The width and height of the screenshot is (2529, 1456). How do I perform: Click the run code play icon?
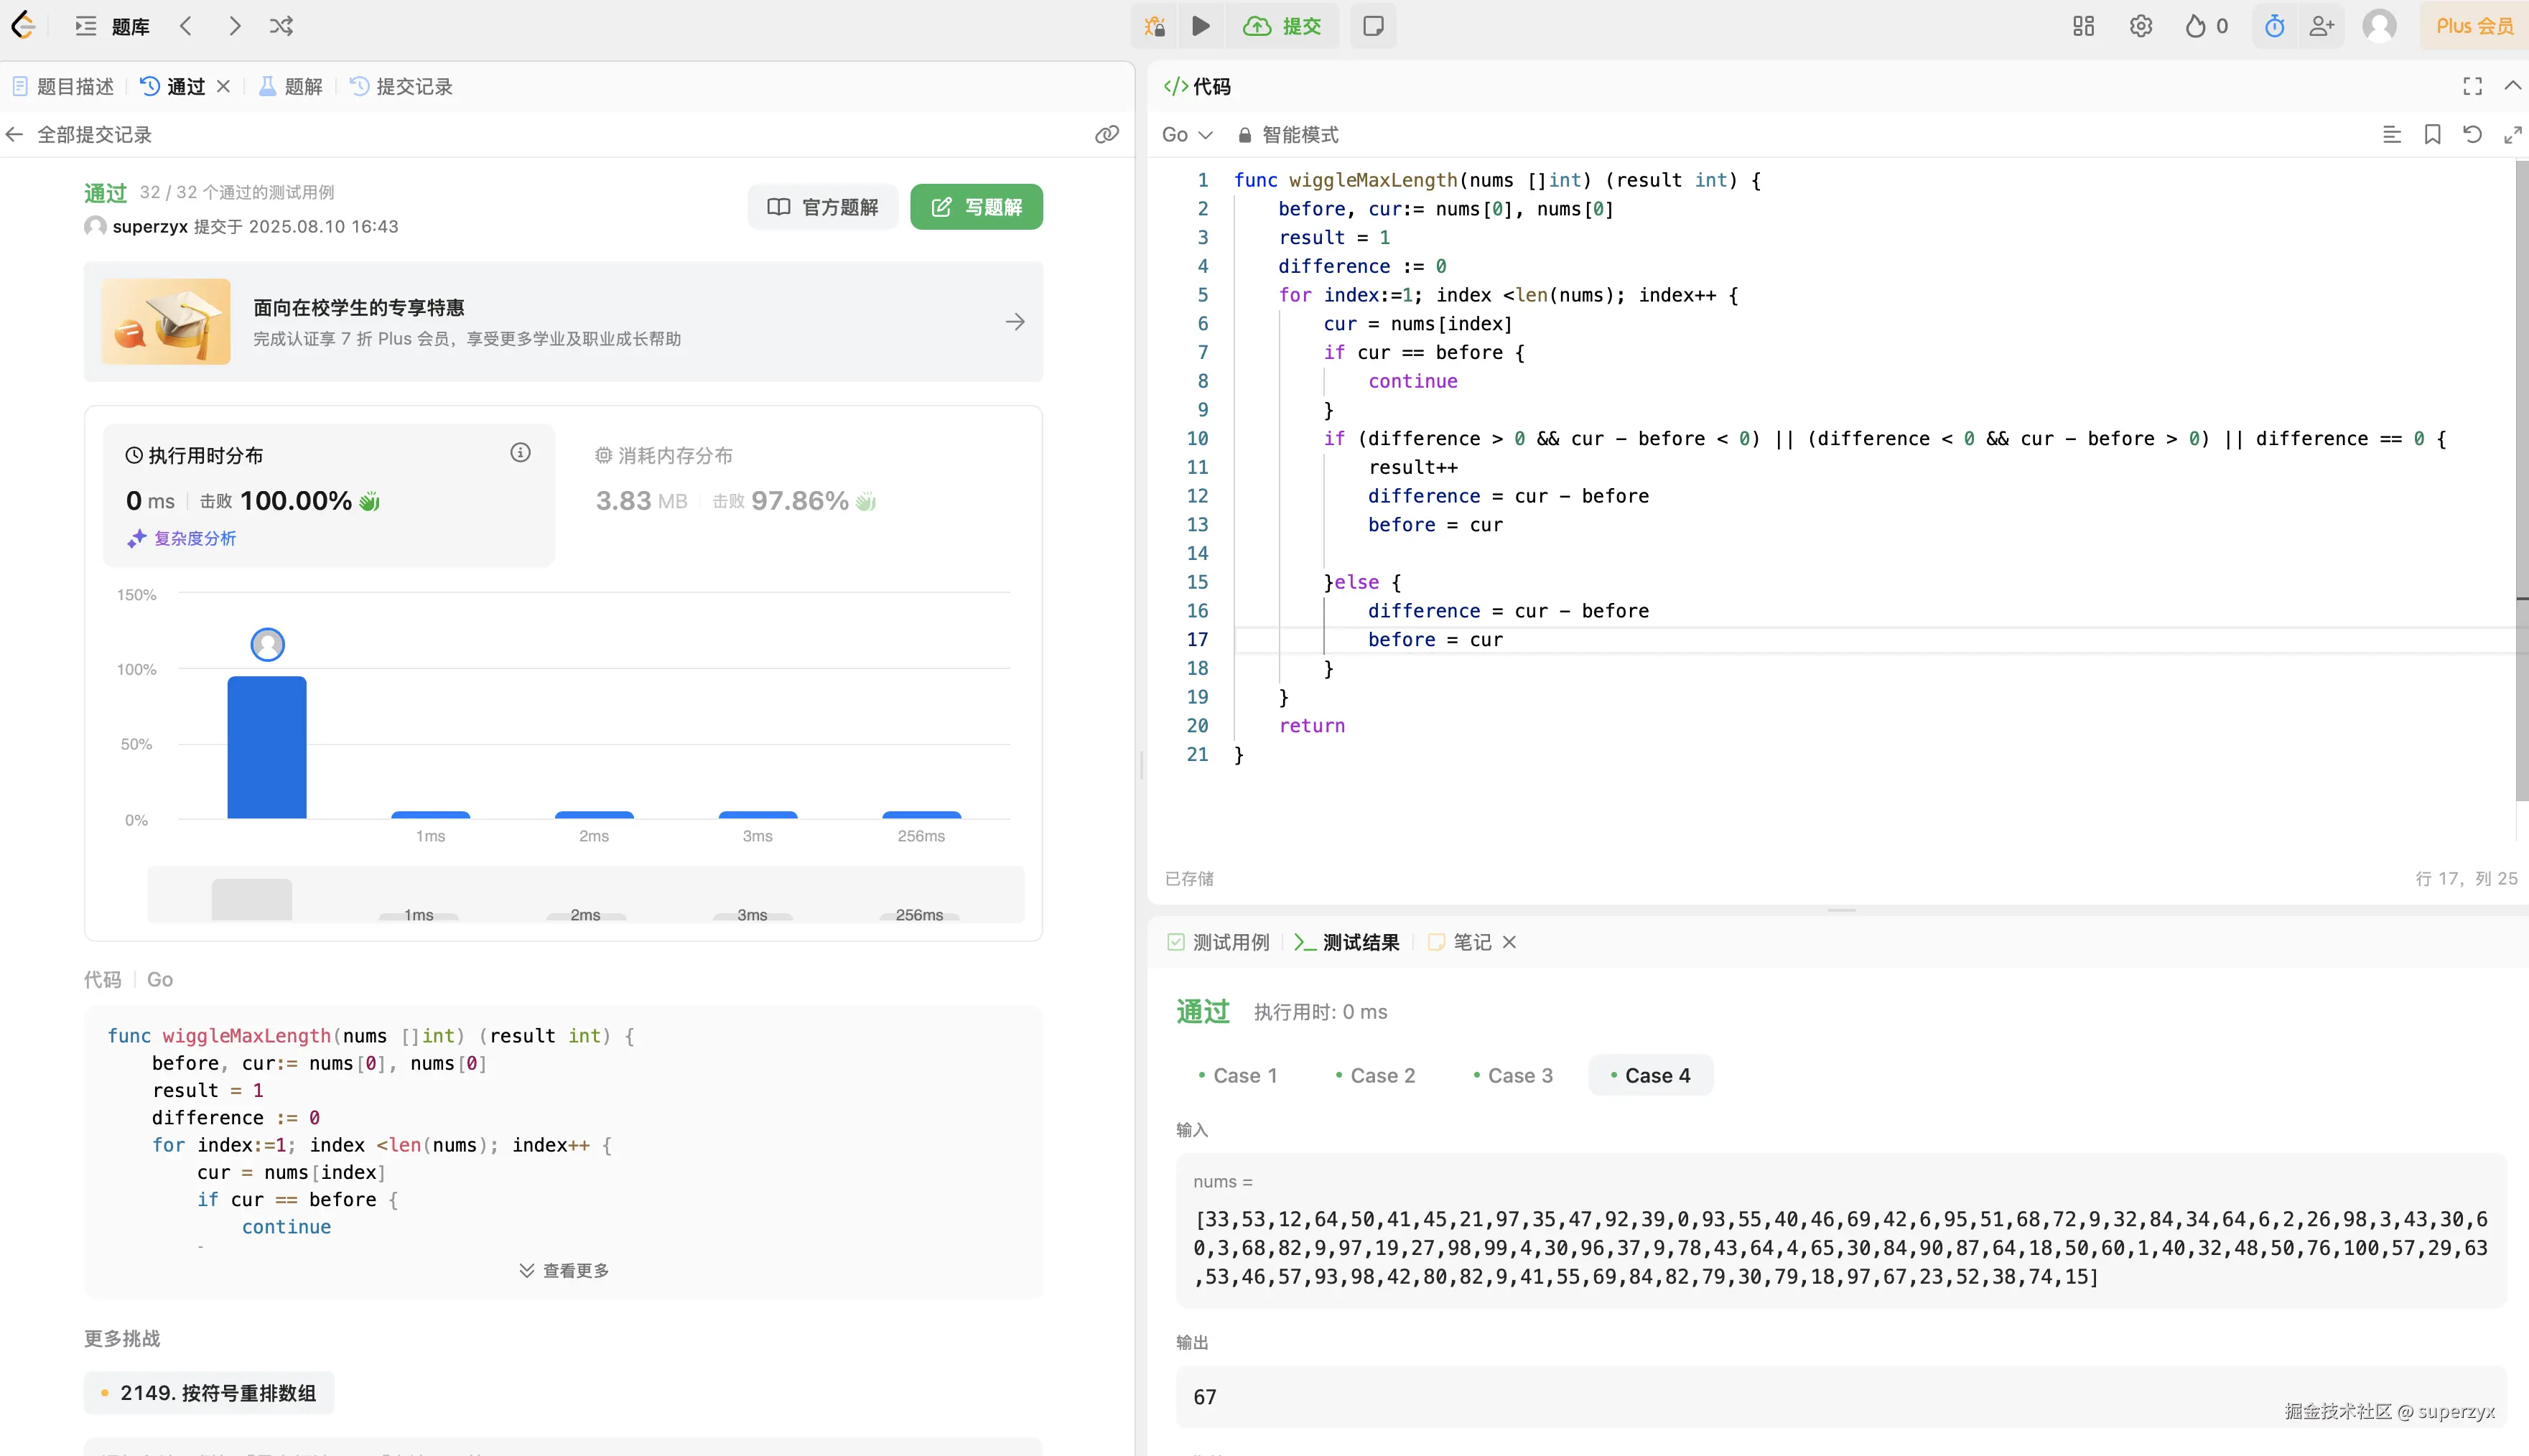click(x=1201, y=26)
